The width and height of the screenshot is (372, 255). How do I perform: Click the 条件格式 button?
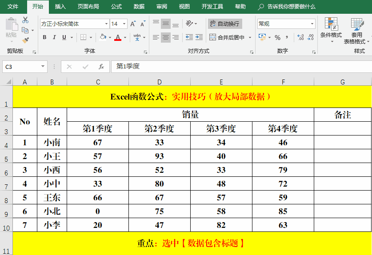(x=331, y=30)
